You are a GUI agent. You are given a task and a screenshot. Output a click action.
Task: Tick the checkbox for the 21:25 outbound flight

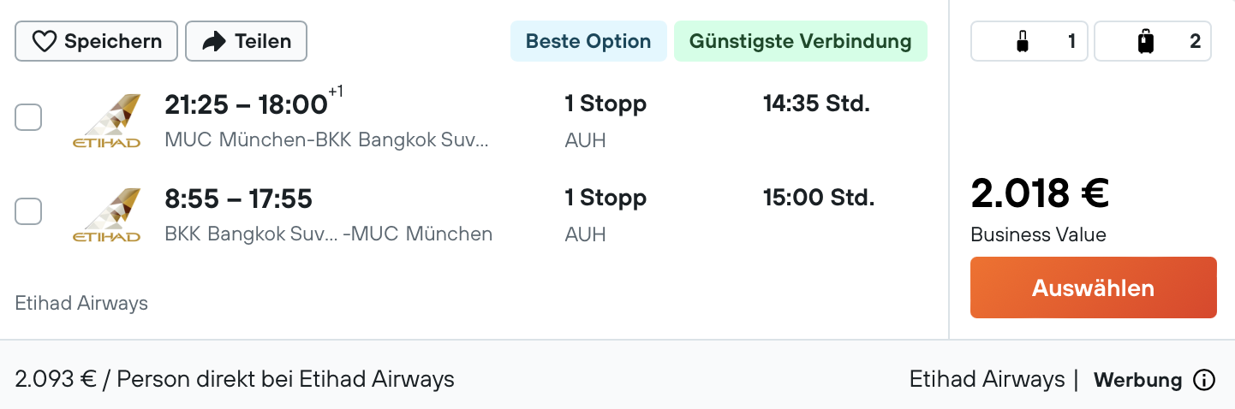28,117
